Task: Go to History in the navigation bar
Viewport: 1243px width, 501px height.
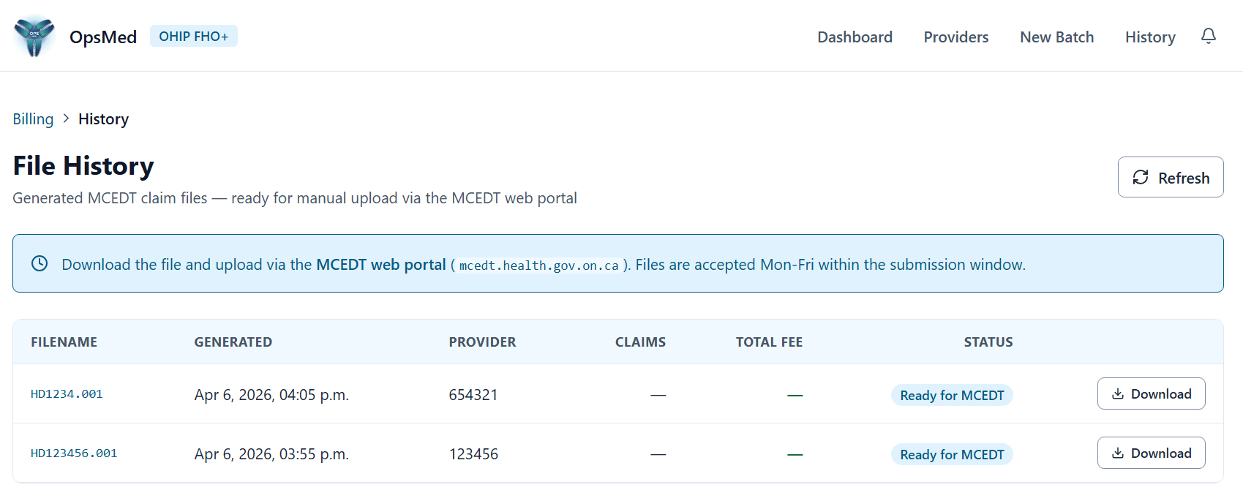Action: pyautogui.click(x=1150, y=37)
